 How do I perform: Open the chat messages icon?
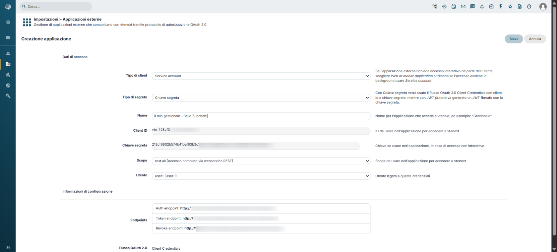472,6
